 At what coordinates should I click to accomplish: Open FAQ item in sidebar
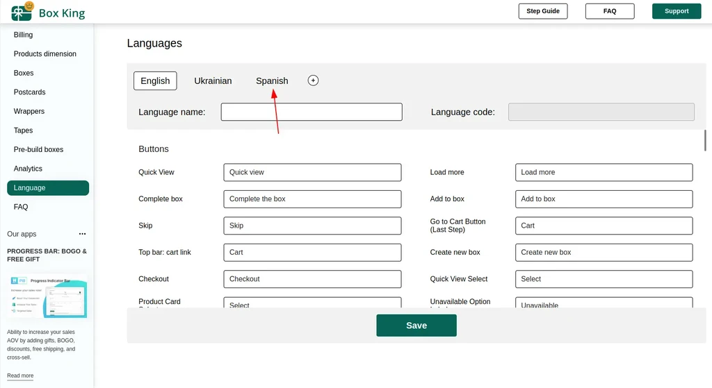pyautogui.click(x=21, y=207)
